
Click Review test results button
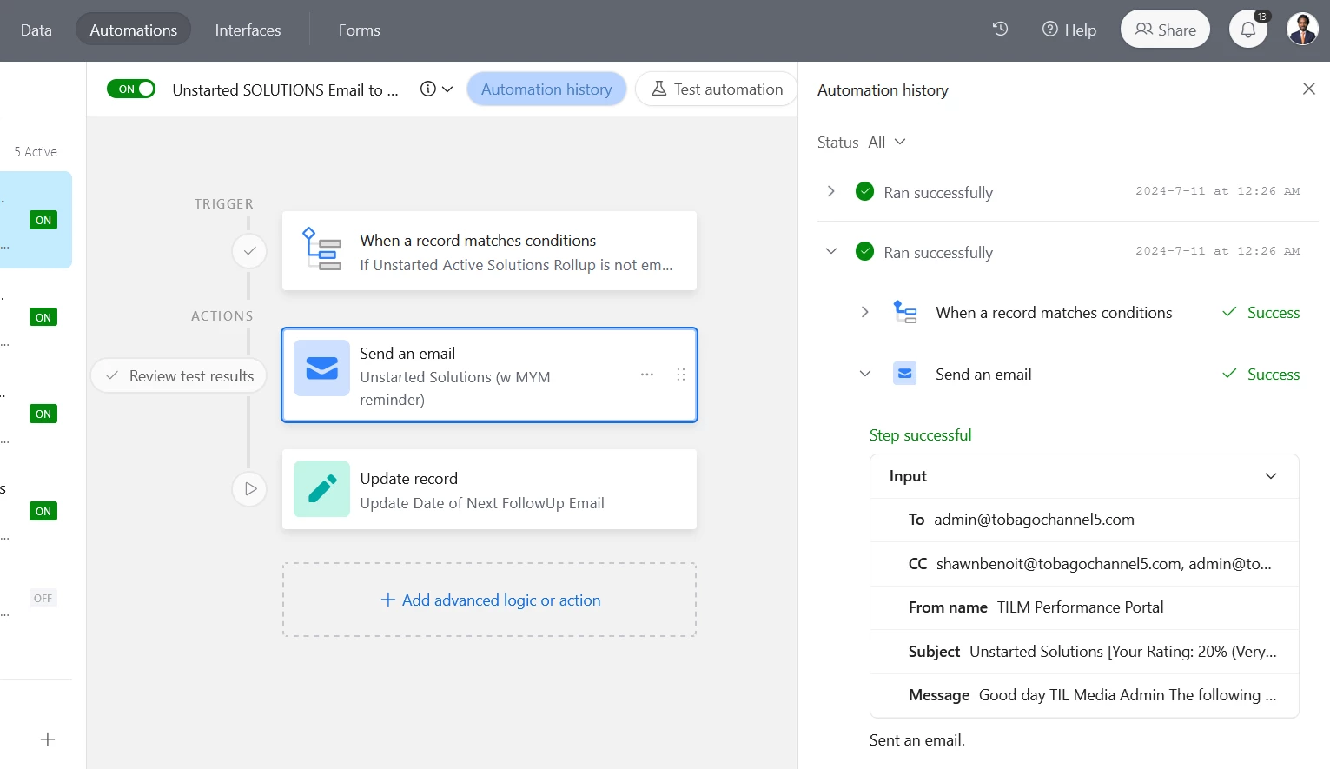pyautogui.click(x=179, y=375)
